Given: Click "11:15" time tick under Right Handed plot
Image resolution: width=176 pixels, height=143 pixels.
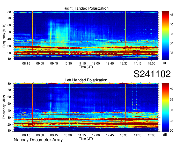Looking at the screenshot, I should 82,63.
